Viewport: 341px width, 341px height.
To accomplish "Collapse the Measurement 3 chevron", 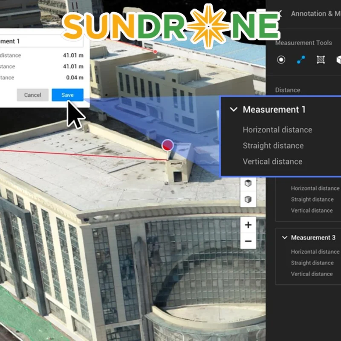I will [284, 237].
